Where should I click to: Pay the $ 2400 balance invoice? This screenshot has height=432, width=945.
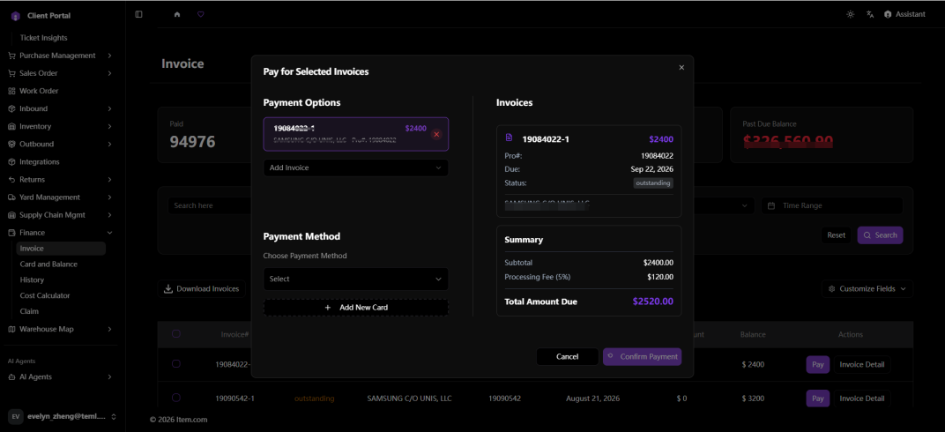coord(818,364)
